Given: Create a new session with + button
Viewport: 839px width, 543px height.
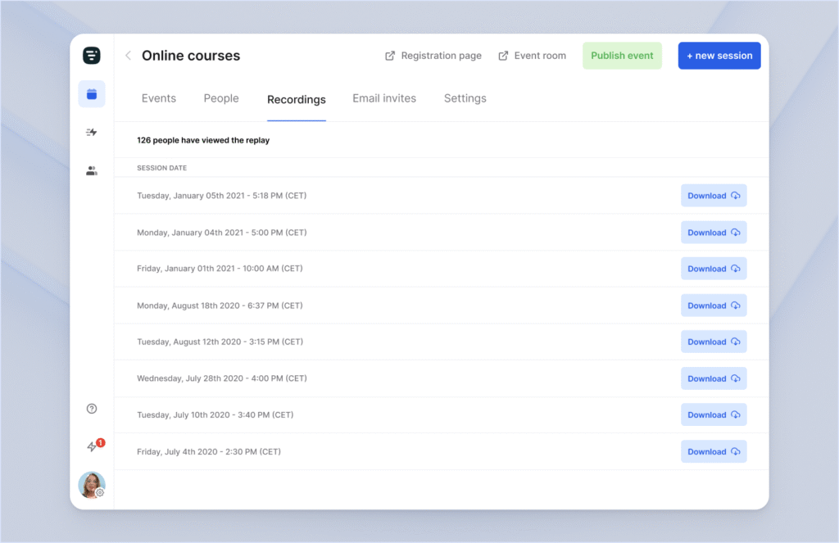Looking at the screenshot, I should coord(719,56).
